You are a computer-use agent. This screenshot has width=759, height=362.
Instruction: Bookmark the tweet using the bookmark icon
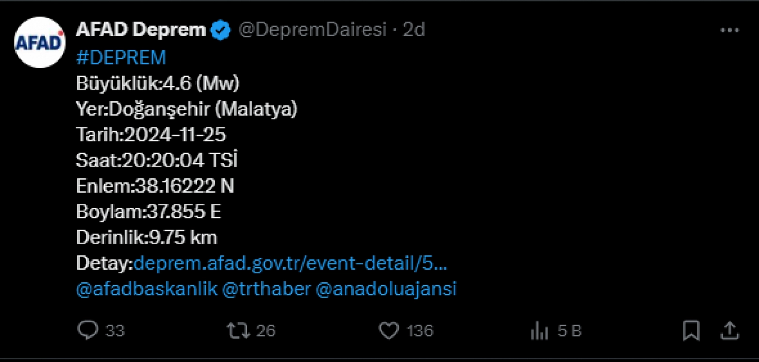(x=691, y=330)
